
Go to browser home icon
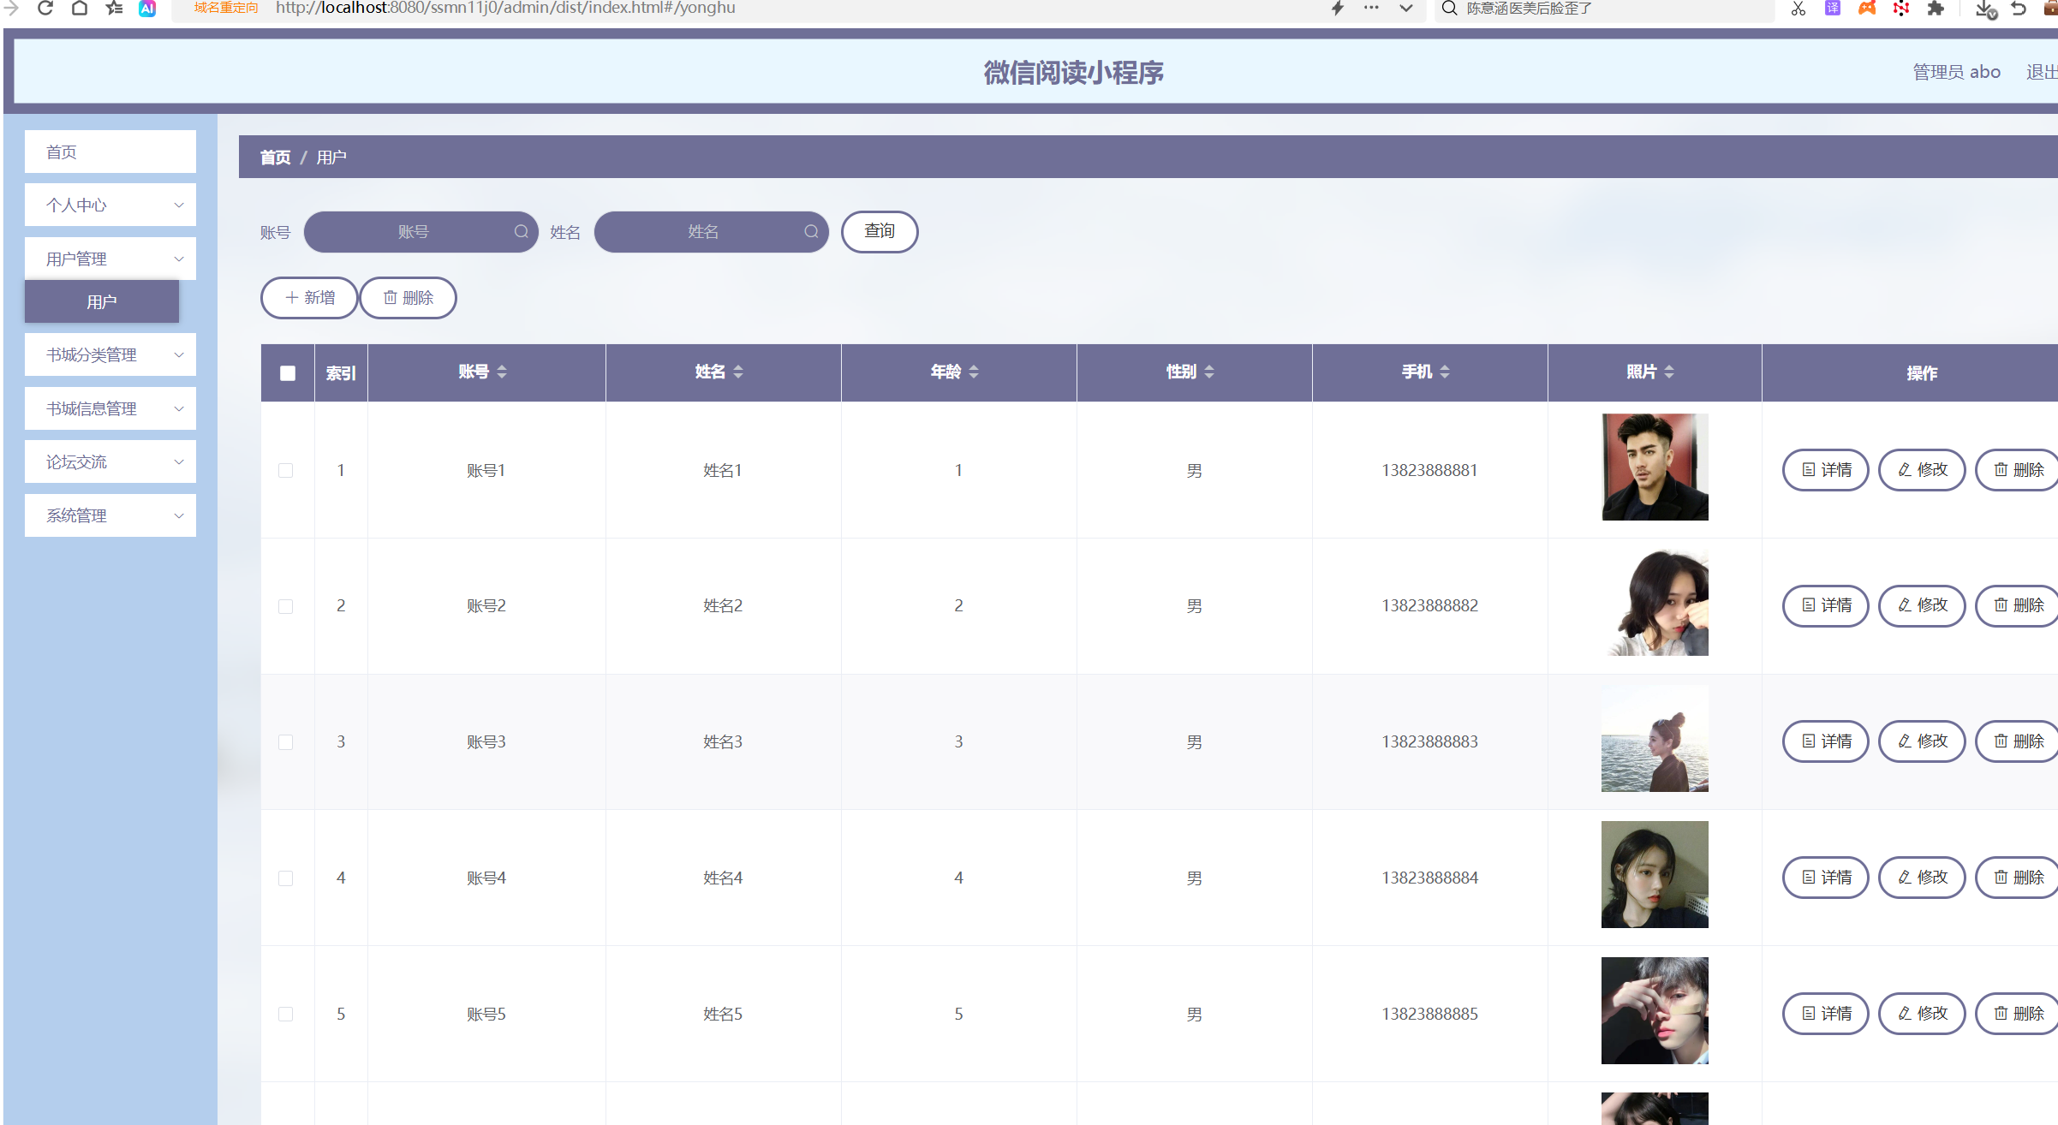pos(80,9)
